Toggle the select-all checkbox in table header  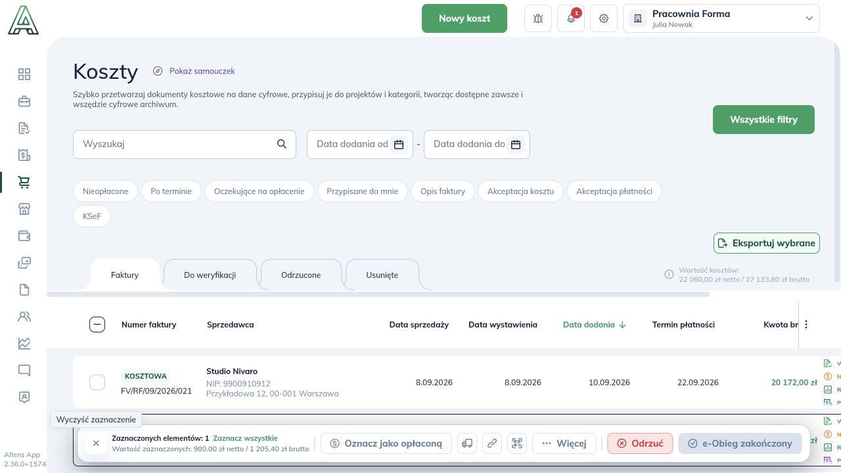[x=97, y=325]
